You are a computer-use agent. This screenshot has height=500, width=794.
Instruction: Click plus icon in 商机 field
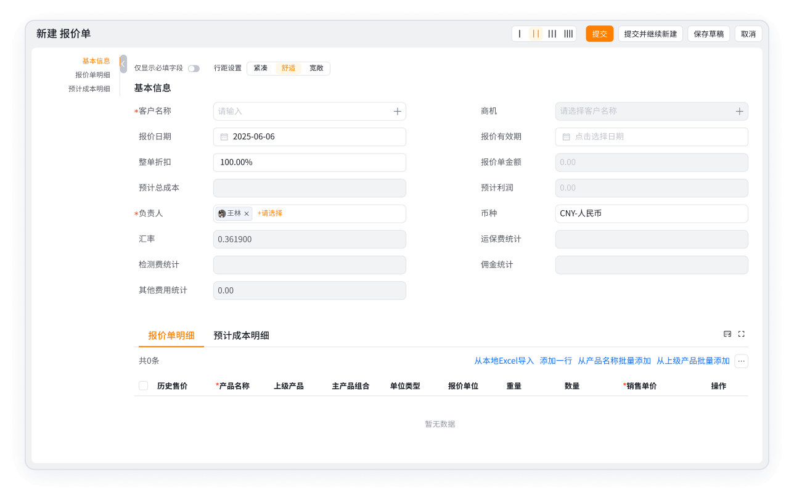point(740,112)
